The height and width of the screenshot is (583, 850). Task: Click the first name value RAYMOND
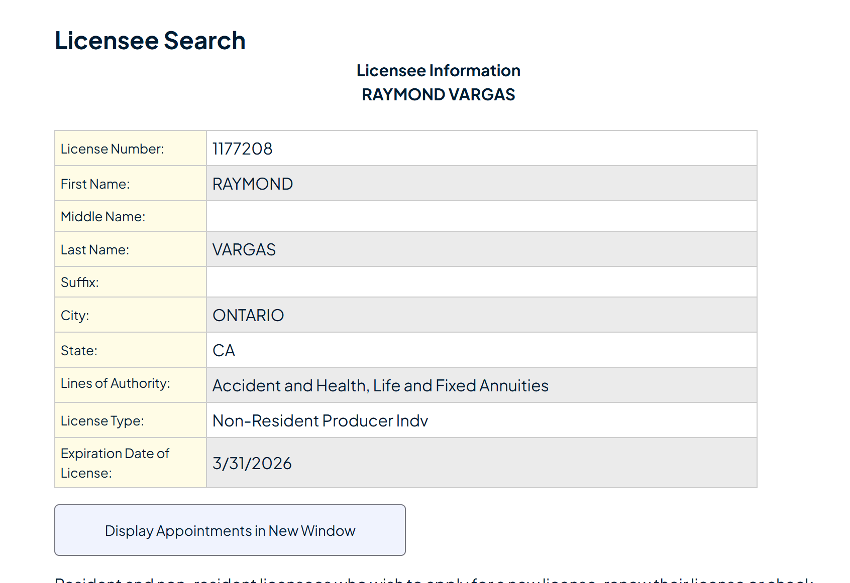pyautogui.click(x=253, y=184)
